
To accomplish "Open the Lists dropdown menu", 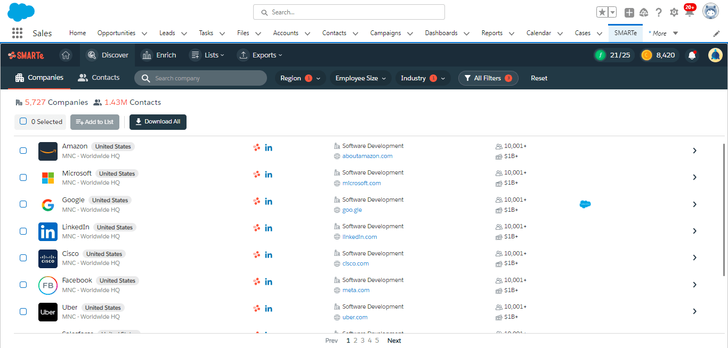I will tap(207, 55).
